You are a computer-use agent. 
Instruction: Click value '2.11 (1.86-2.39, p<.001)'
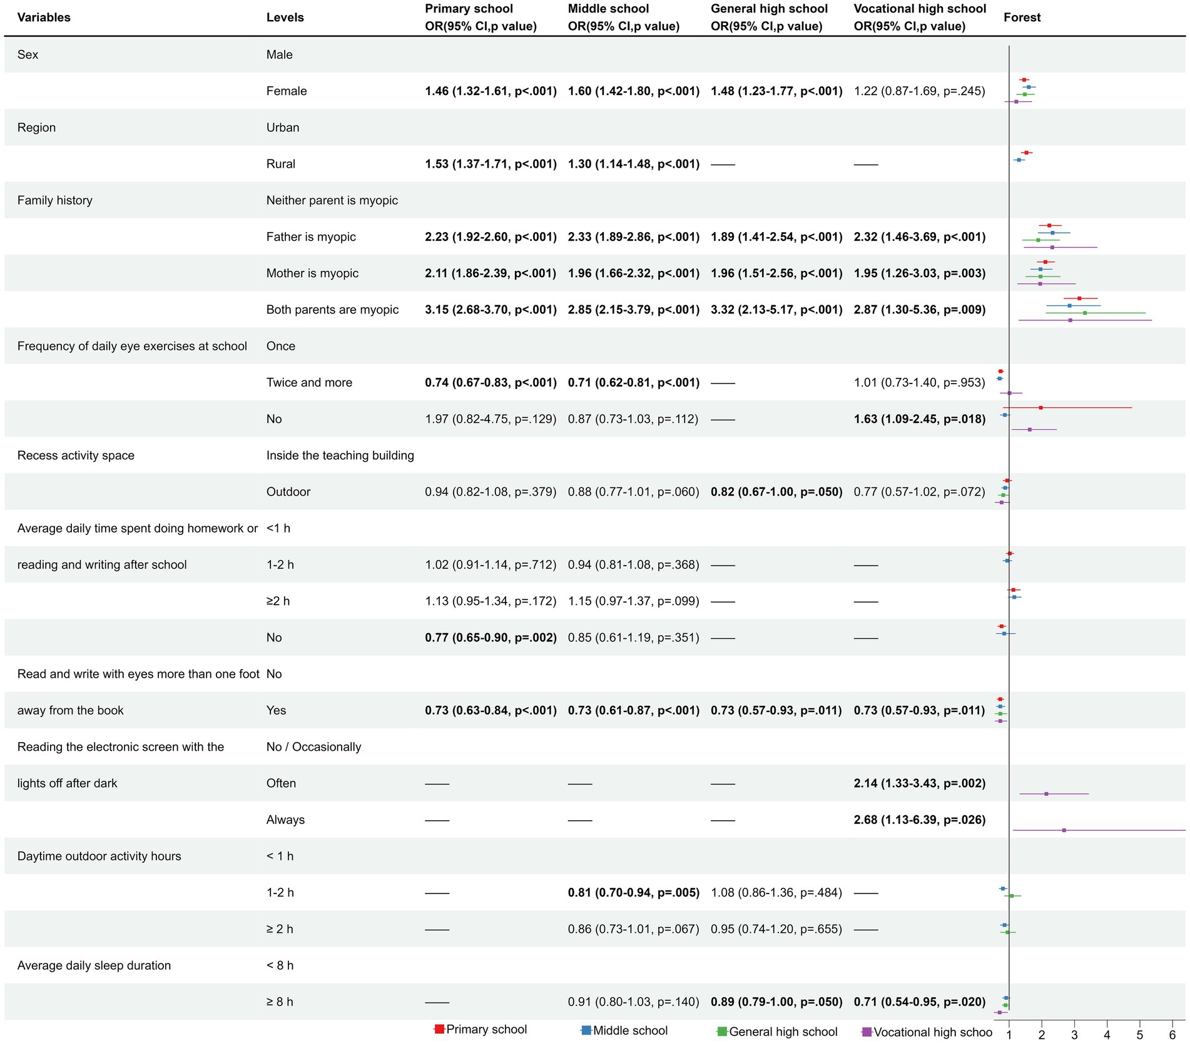point(491,273)
